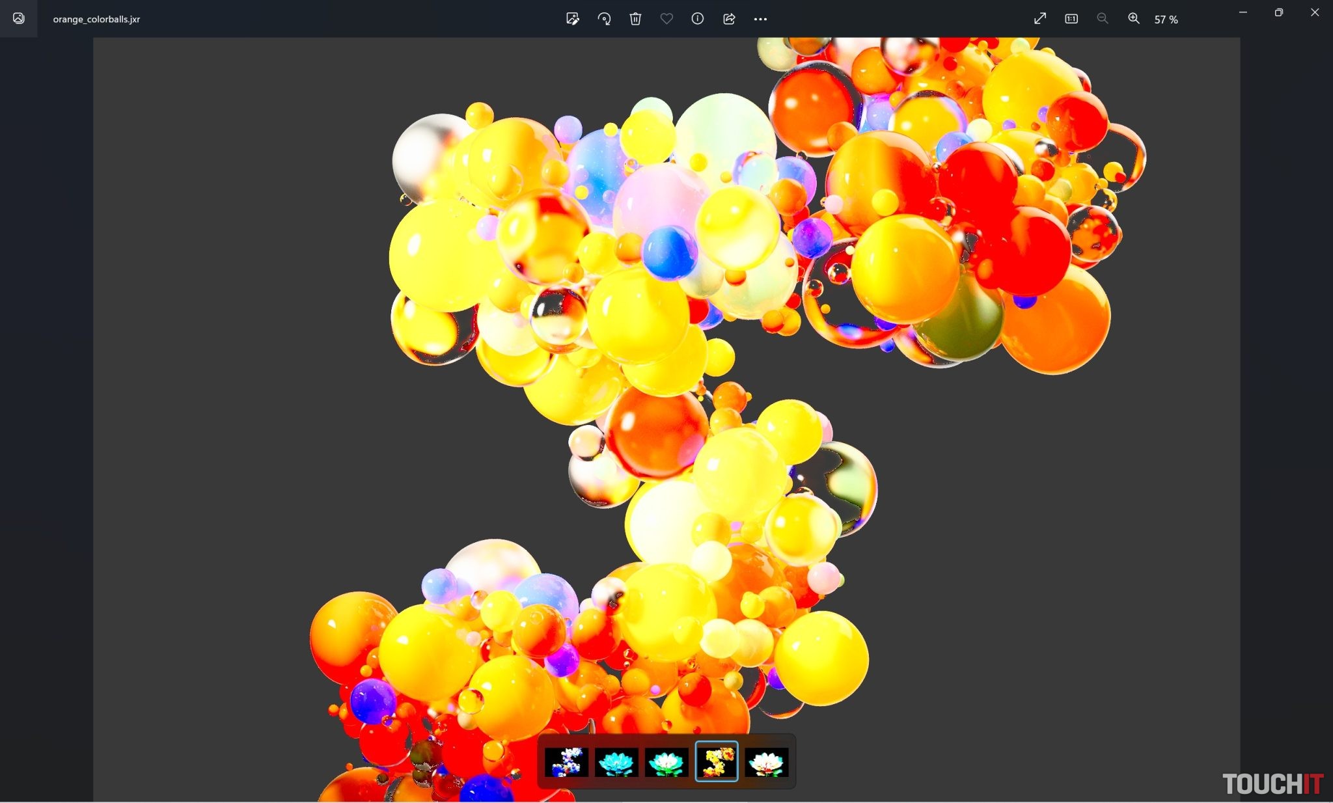Screen dimensions: 1333x803
Task: Select the teal lotus third thumbnail
Action: [x=666, y=762]
